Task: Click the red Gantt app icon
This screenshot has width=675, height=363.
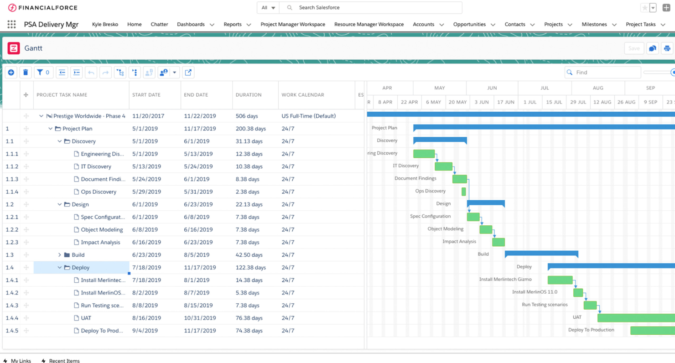Action: click(14, 48)
